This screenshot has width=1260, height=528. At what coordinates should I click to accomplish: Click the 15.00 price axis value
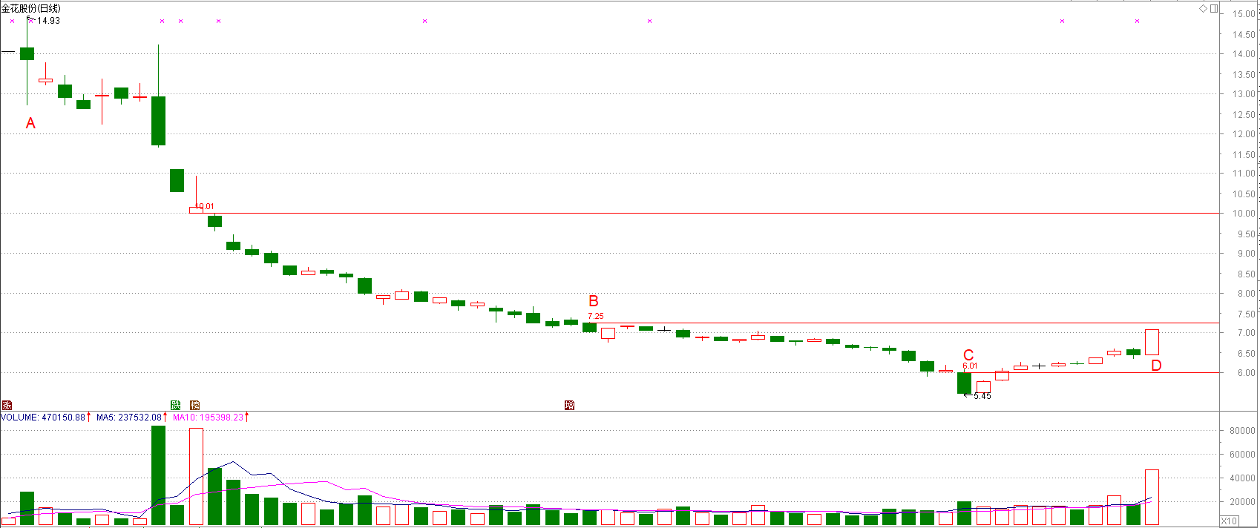(x=1244, y=14)
